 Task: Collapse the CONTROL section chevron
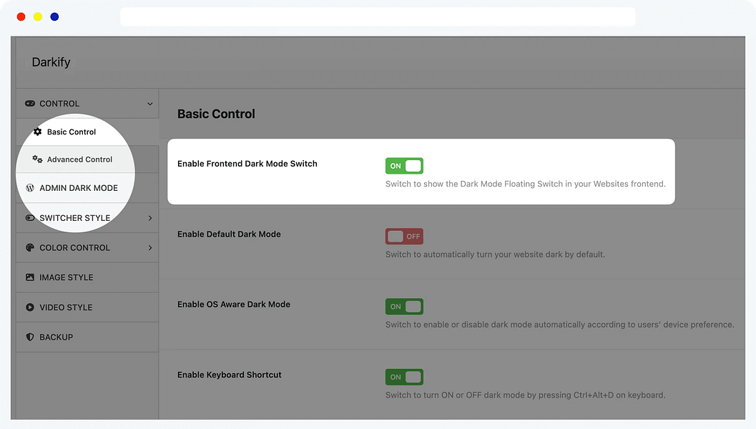click(x=150, y=104)
